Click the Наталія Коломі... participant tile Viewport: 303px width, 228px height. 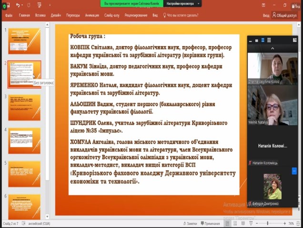click(x=273, y=146)
